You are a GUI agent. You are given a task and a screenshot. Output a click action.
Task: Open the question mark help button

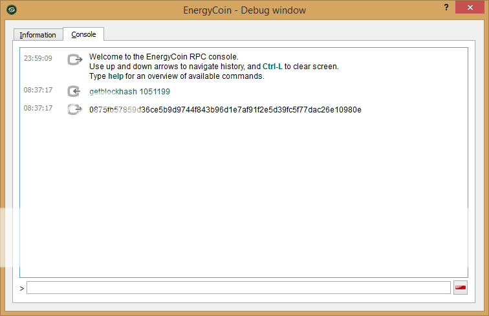tap(446, 8)
